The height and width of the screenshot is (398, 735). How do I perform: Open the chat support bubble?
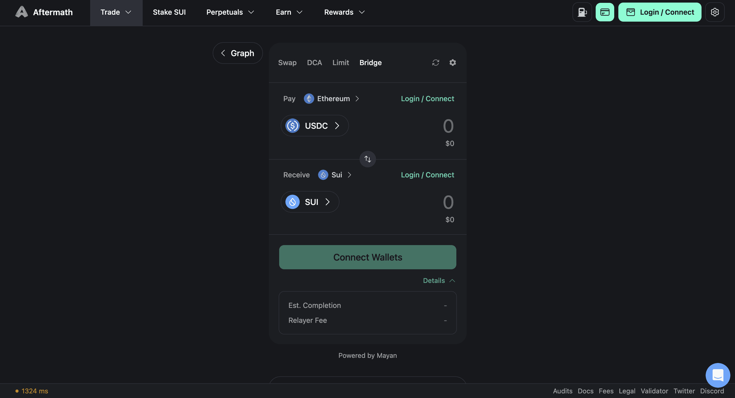[717, 375]
